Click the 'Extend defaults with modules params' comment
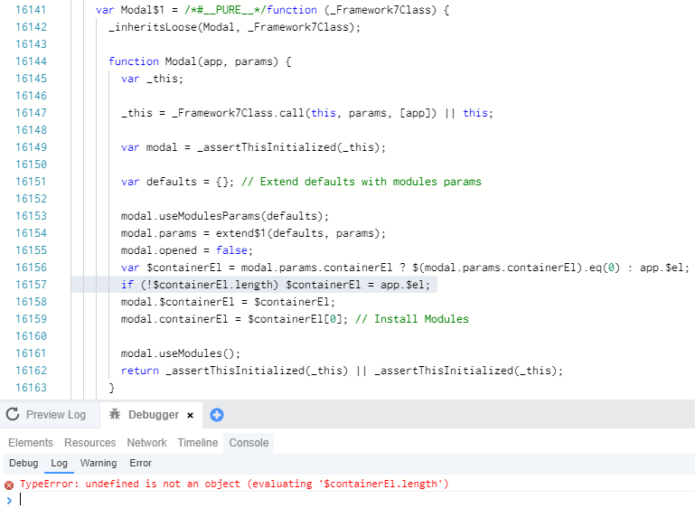The width and height of the screenshot is (695, 508). tap(362, 182)
